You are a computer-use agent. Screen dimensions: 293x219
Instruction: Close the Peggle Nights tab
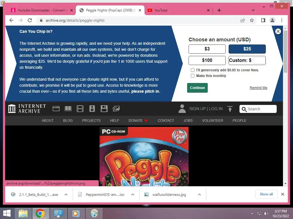140,11
